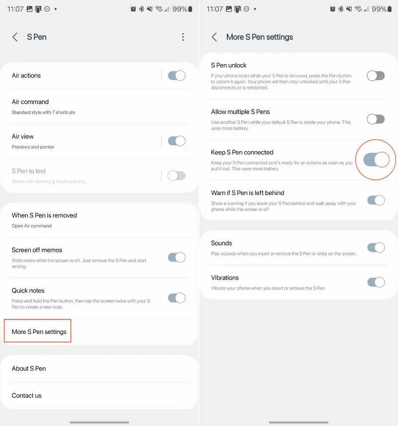Disable the Air view toggle
Screen dimensions: 398x426
pyautogui.click(x=177, y=141)
